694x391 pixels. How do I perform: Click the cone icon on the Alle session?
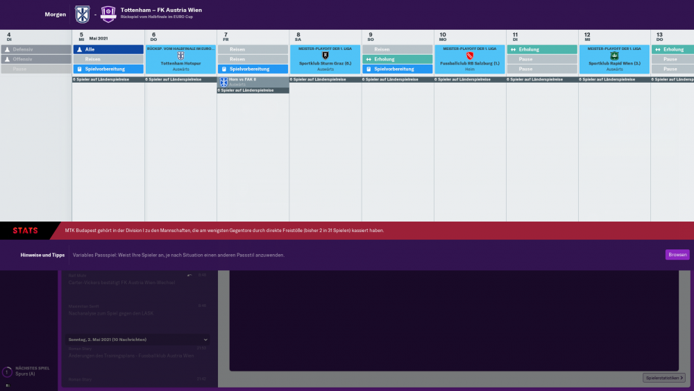pyautogui.click(x=80, y=49)
